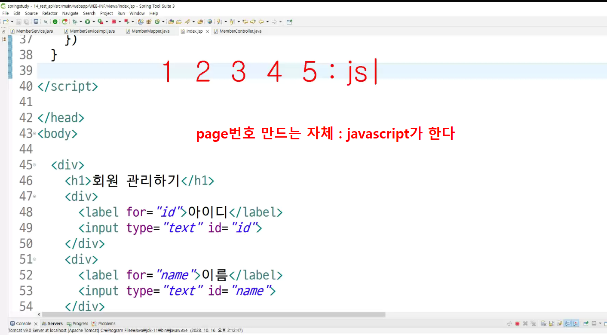Screen dimensions: 607x335
Task: Click the Save icon in toolbar
Action: tap(18, 22)
